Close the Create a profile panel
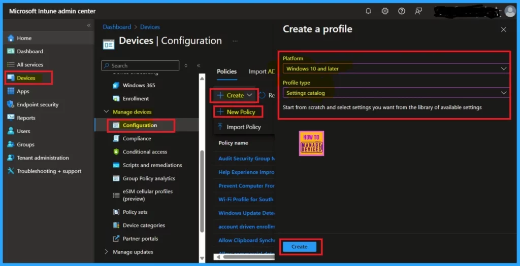This screenshot has height=266, width=520. pos(503,29)
